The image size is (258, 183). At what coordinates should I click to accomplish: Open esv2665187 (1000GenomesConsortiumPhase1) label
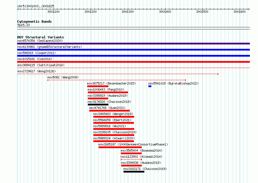click(133, 144)
